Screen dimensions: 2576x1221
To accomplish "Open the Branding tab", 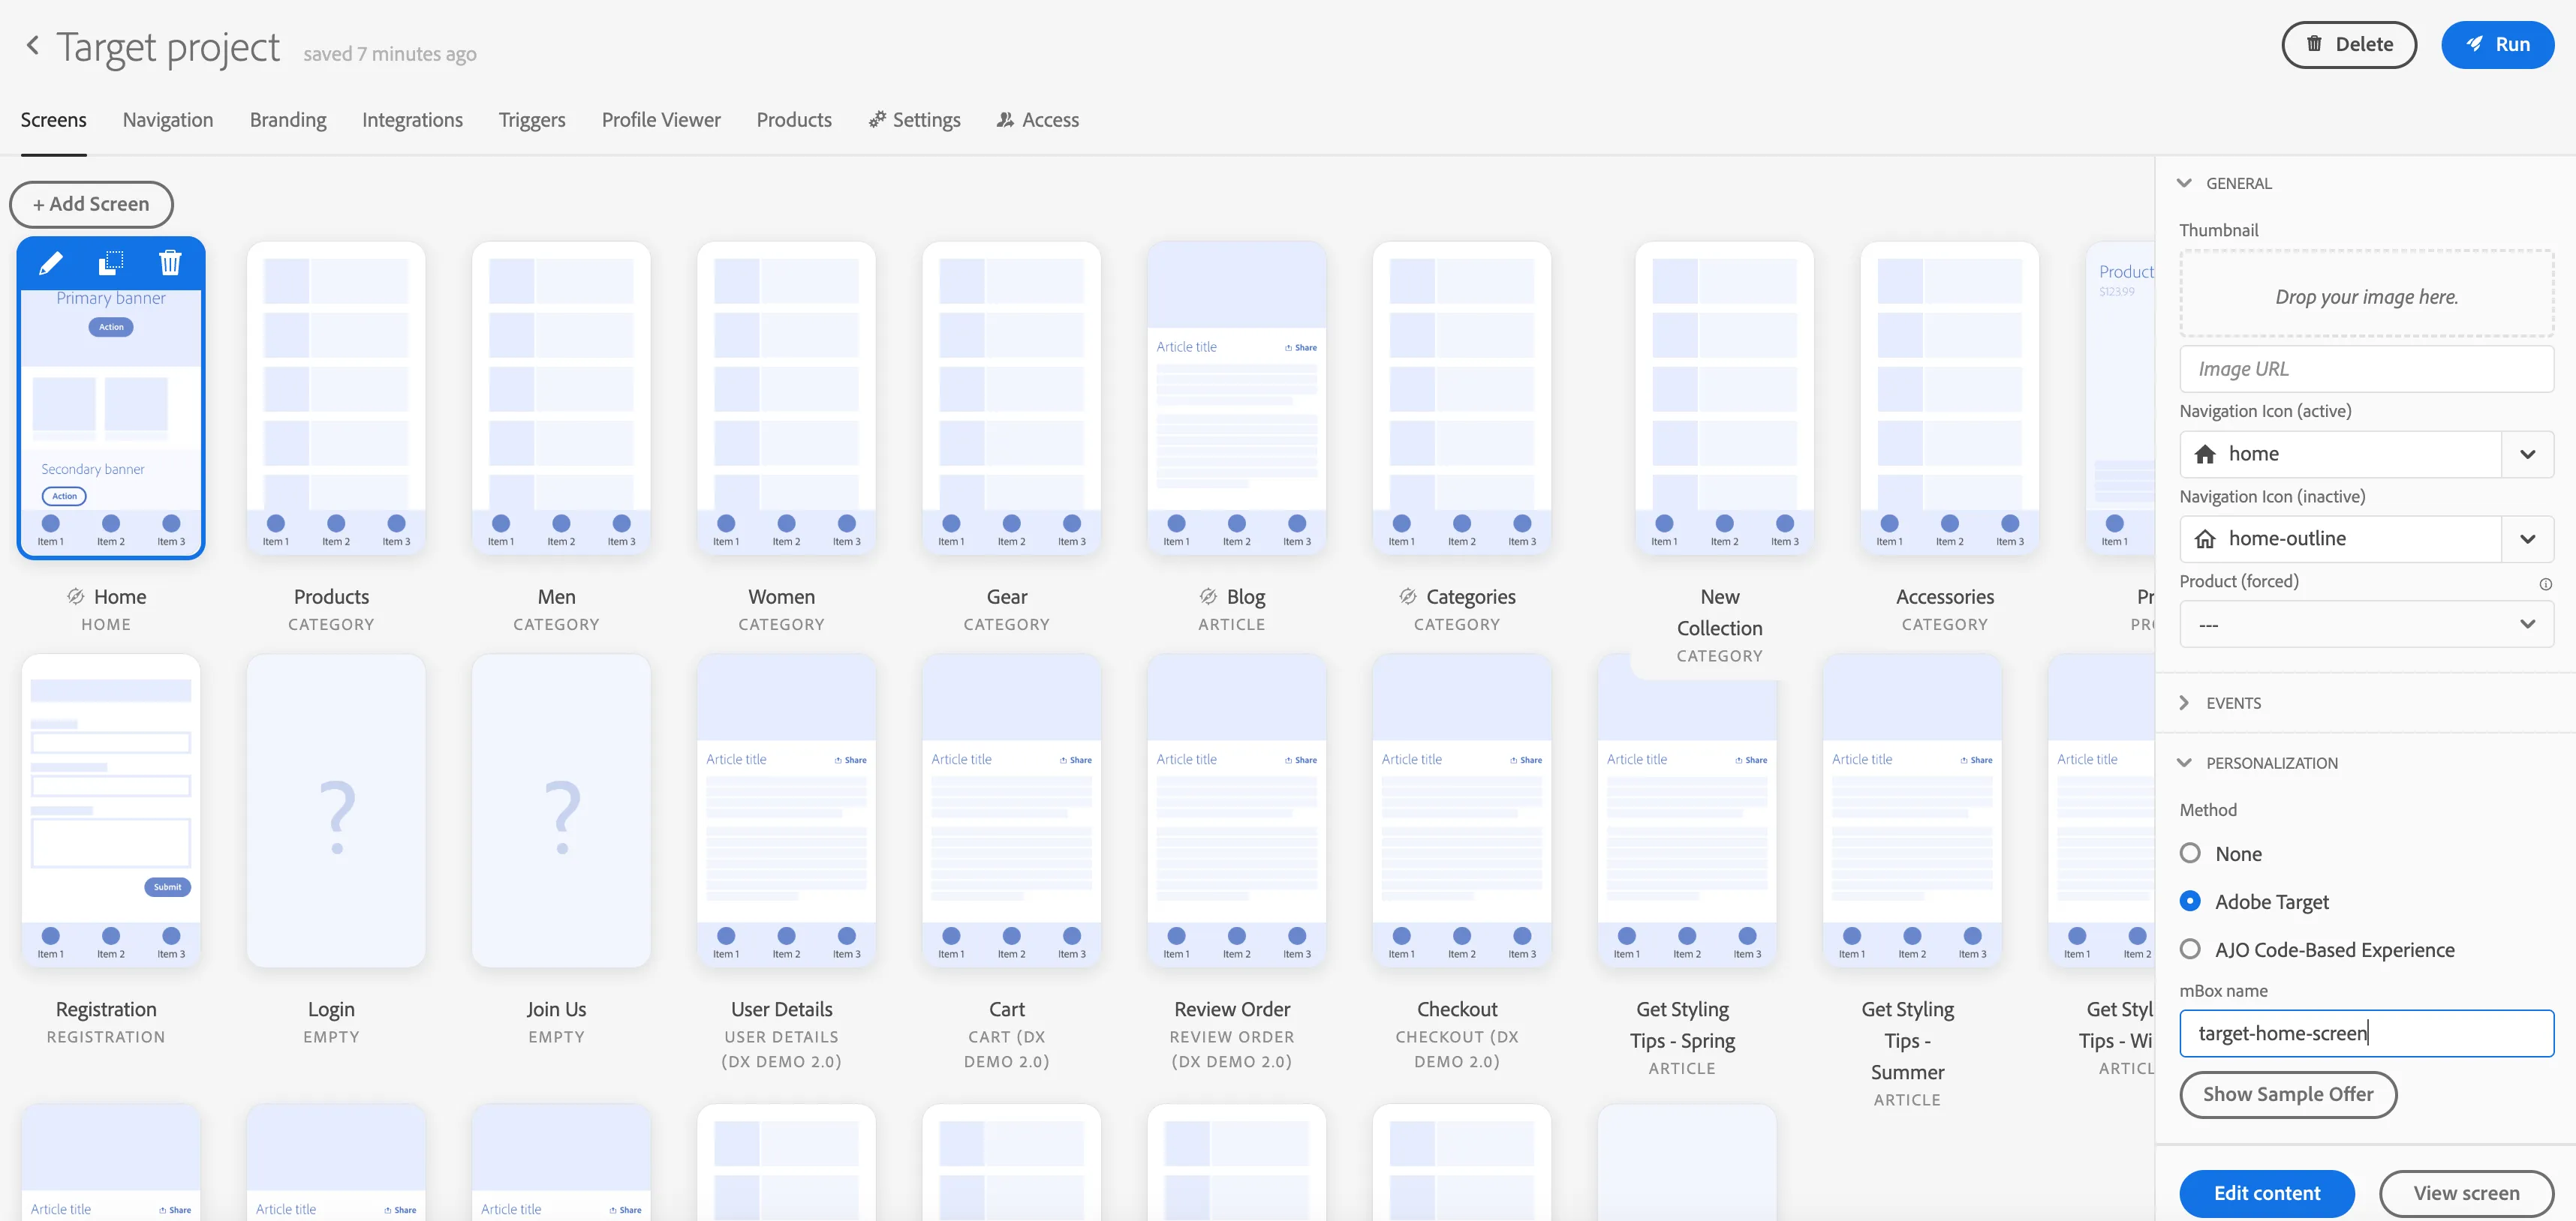I will [288, 120].
